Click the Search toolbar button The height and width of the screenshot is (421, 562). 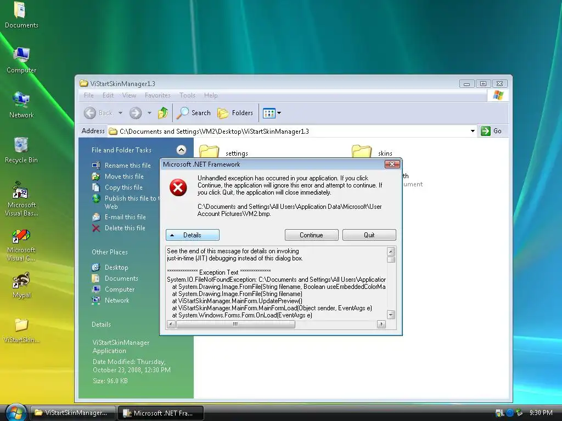194,113
